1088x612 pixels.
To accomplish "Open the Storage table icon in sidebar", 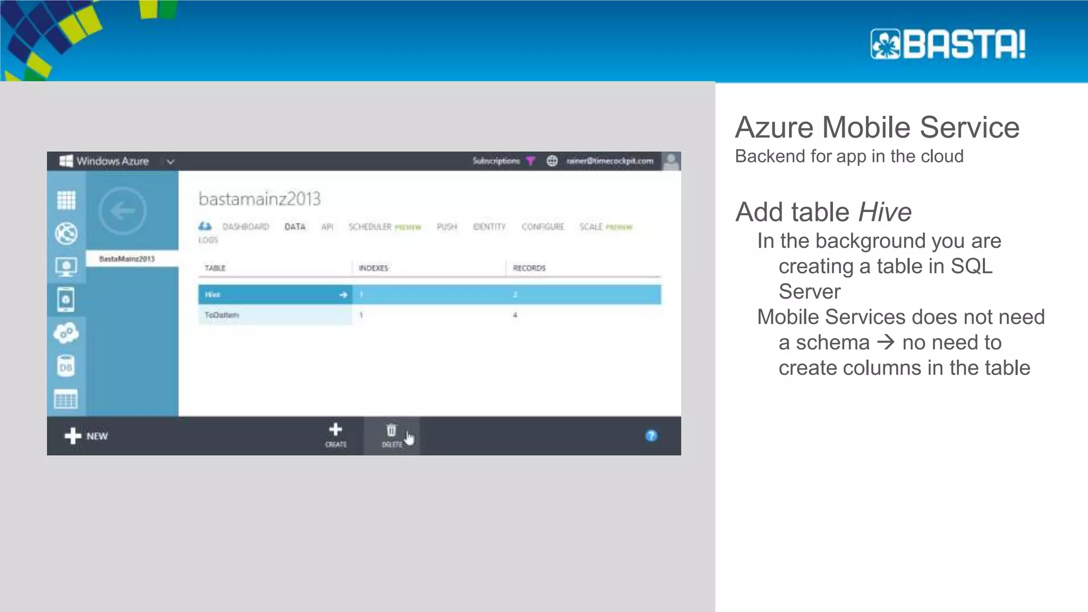I will [66, 399].
